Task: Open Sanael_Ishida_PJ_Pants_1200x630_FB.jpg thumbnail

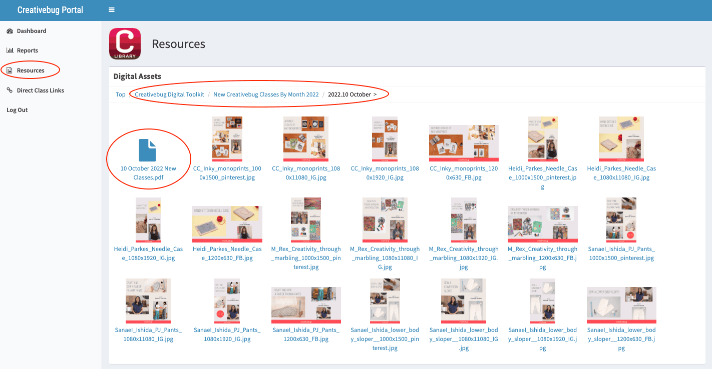Action: 306,305
